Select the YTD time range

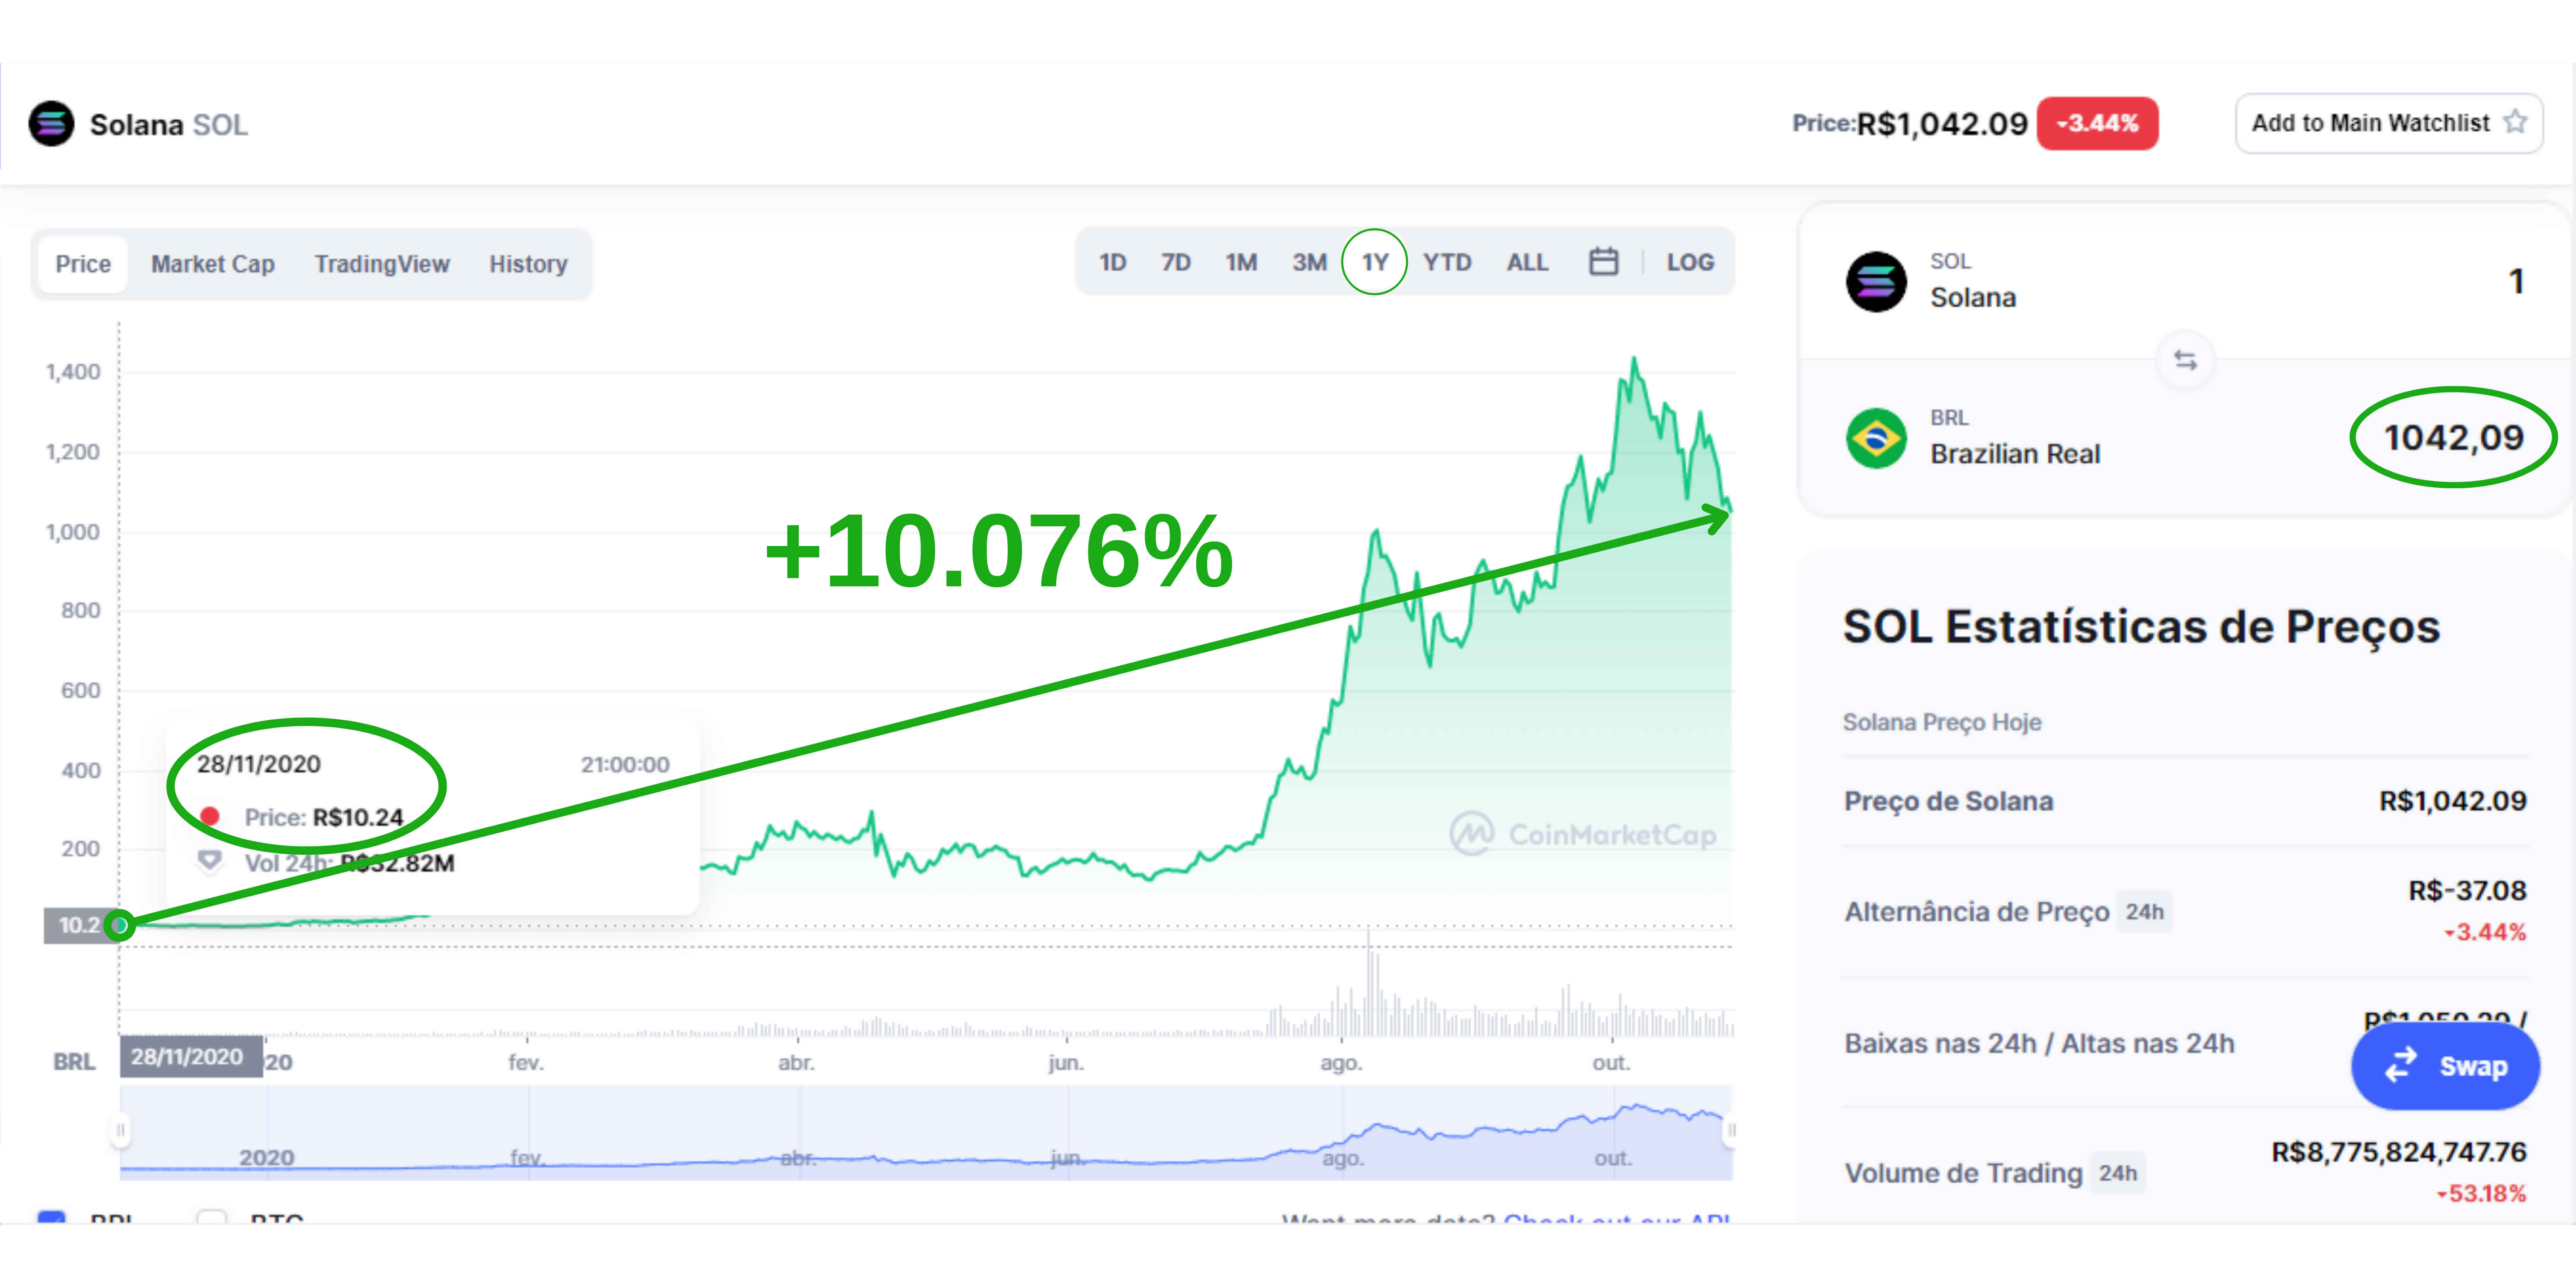[1447, 262]
